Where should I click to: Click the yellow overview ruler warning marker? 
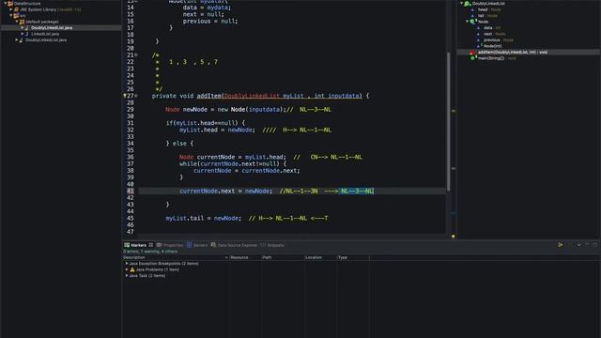point(454,237)
